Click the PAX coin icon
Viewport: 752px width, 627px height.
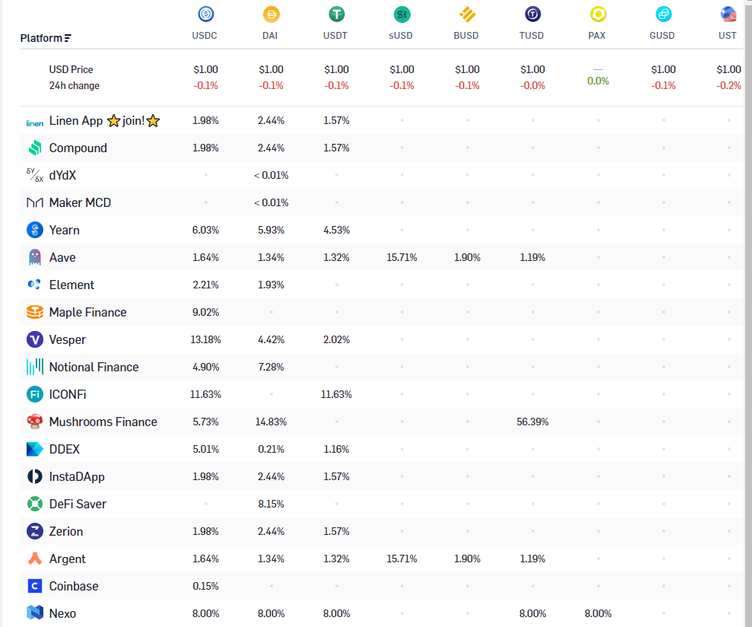[x=598, y=14]
